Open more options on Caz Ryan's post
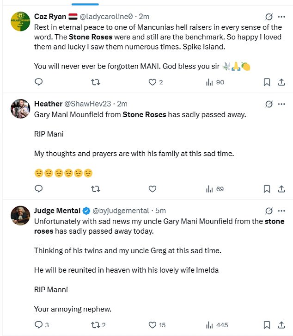293x336 pixels. click(x=281, y=17)
